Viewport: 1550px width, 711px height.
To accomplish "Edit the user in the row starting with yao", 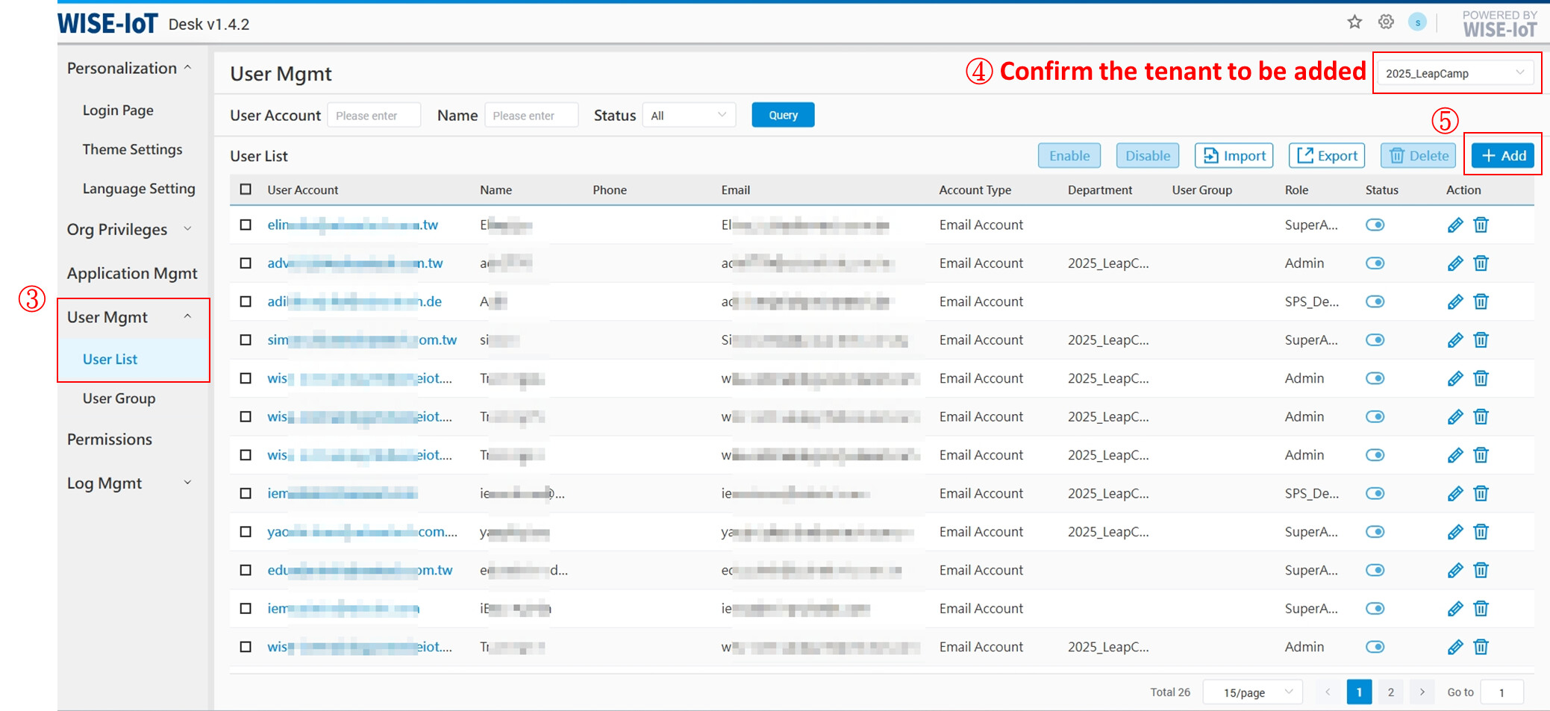I will tap(1455, 532).
